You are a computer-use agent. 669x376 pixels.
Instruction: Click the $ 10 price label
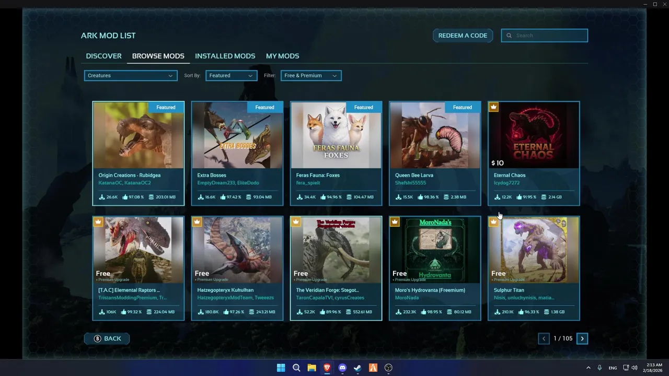[x=497, y=163]
